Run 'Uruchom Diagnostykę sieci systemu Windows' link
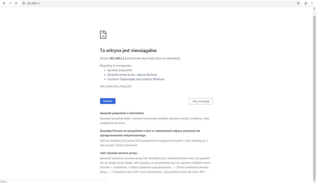The height and width of the screenshot is (183, 316). (136, 79)
